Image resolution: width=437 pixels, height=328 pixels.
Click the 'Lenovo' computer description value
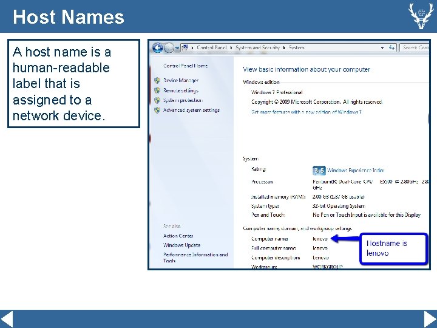coord(320,258)
